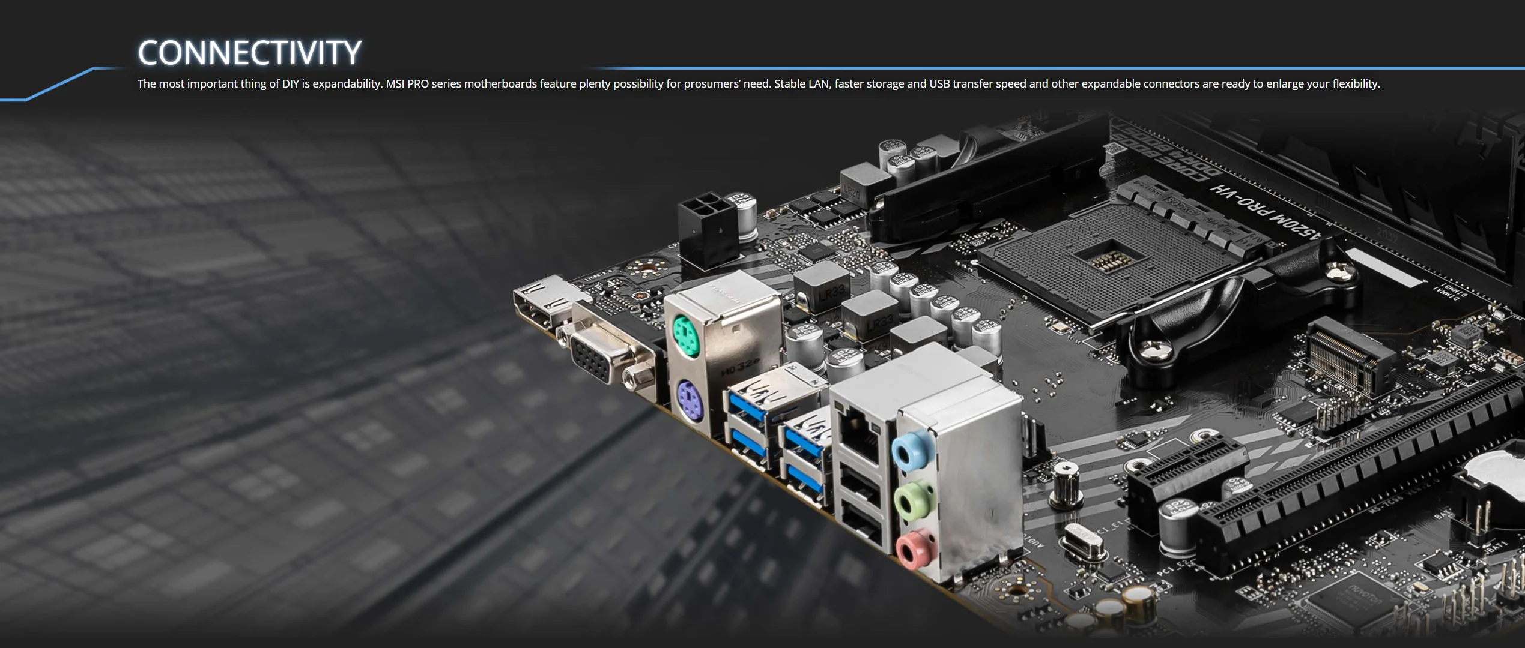Click the paragraph about MSI PRO expandability
This screenshot has height=648, width=1525.
[758, 84]
